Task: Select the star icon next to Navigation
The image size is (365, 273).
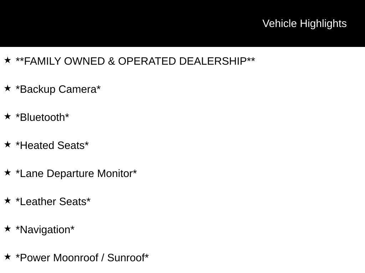Action: tap(7, 229)
